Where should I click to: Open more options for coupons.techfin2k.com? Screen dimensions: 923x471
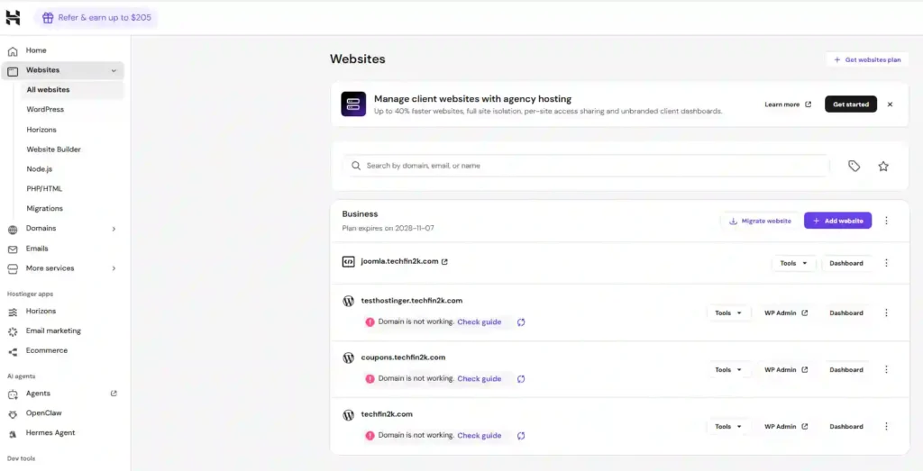[887, 370]
